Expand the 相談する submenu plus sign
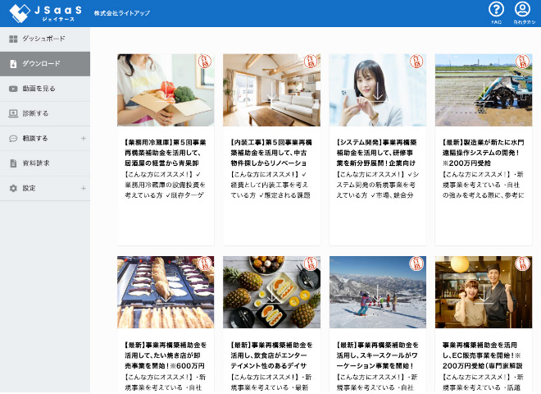This screenshot has width=541, height=394. (x=83, y=139)
